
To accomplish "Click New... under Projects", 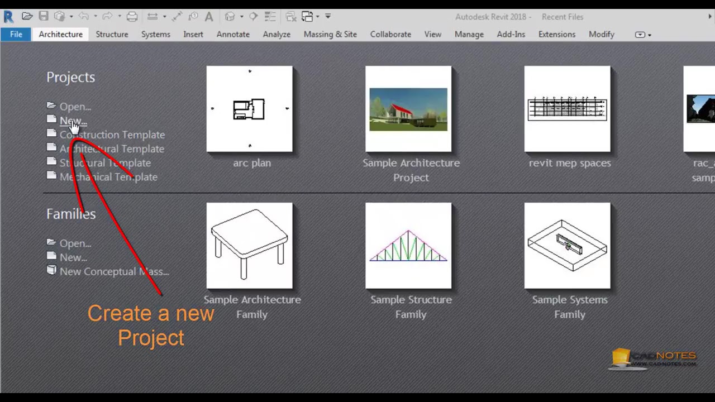I will pos(73,121).
